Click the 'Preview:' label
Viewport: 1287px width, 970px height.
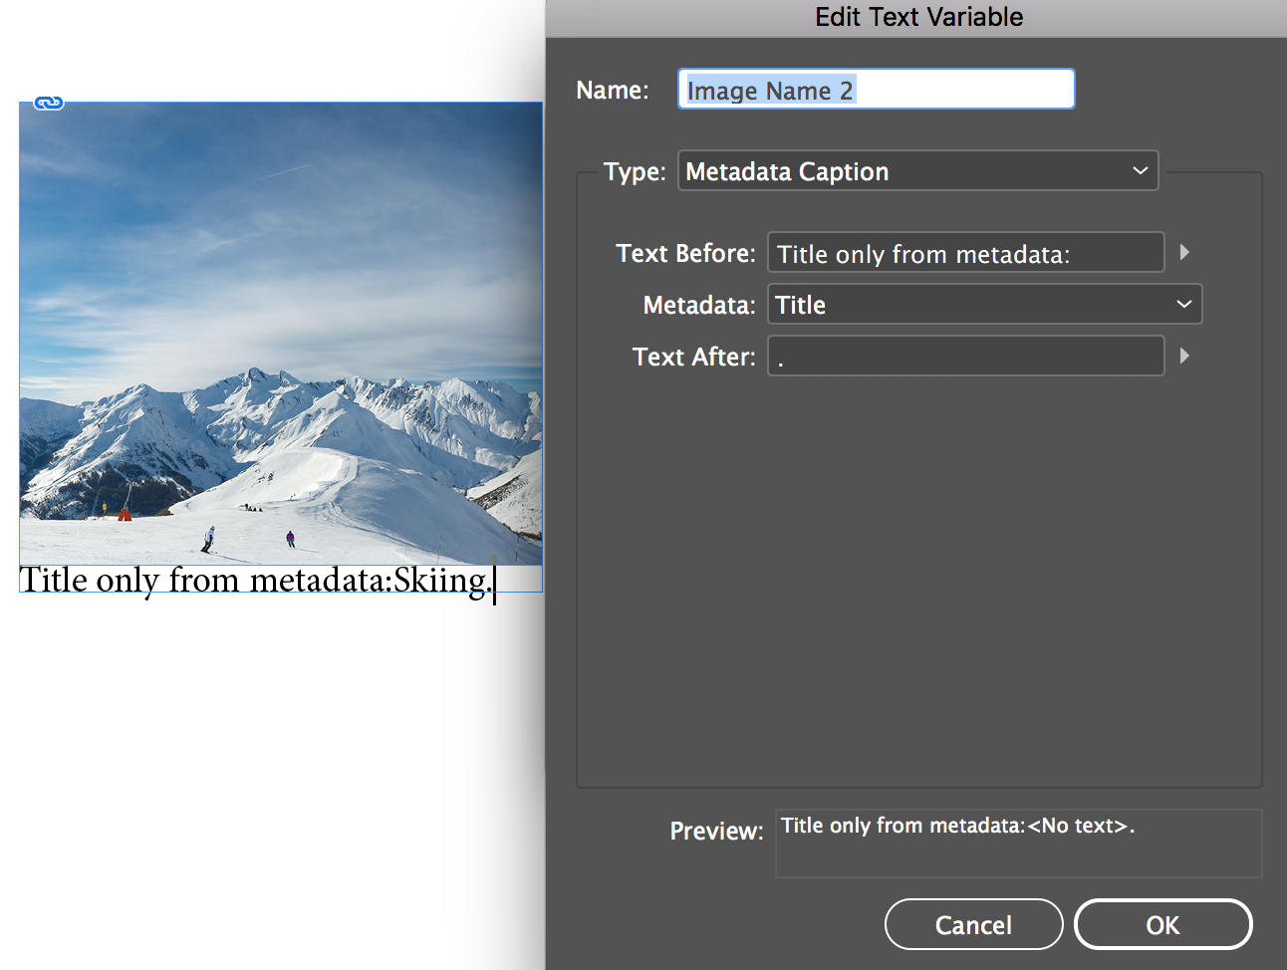click(716, 831)
